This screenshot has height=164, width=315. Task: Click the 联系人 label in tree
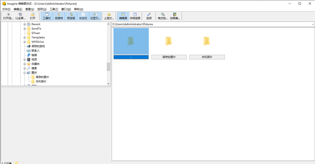(35, 51)
